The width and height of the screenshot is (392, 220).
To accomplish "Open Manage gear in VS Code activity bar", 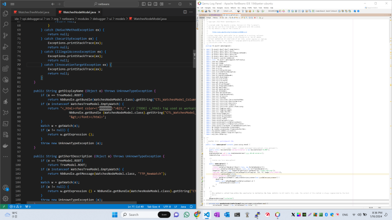I will pos(5,199).
